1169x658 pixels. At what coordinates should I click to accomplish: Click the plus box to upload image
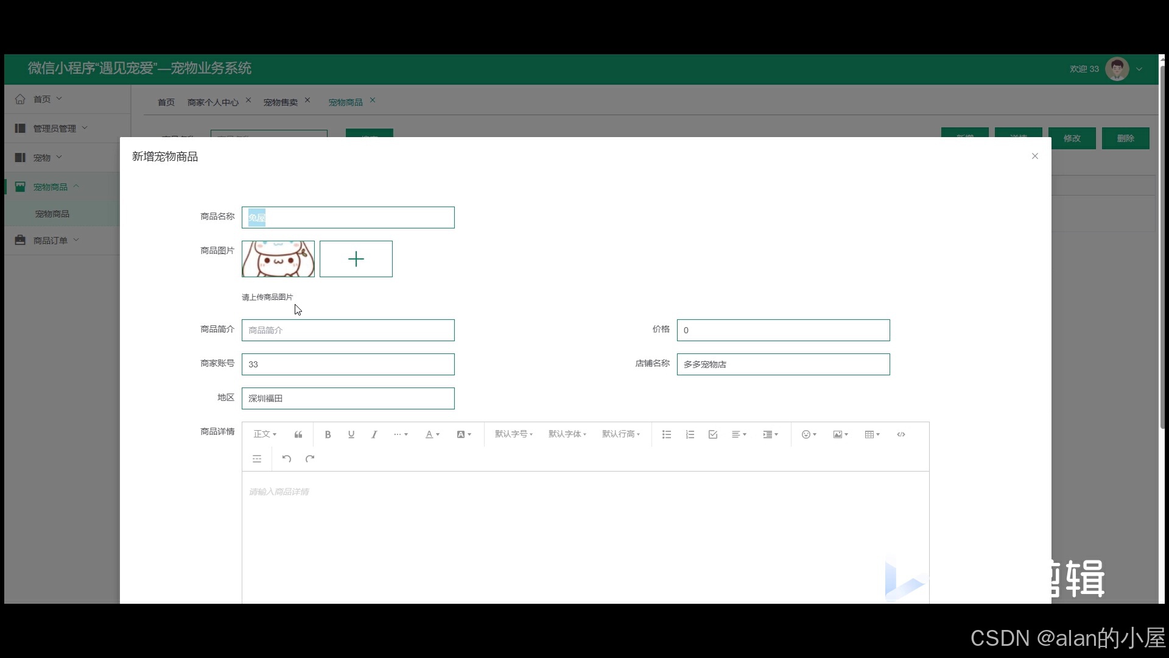tap(356, 259)
